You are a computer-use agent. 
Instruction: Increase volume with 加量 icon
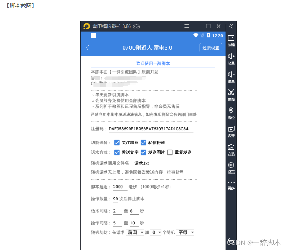point(231,59)
